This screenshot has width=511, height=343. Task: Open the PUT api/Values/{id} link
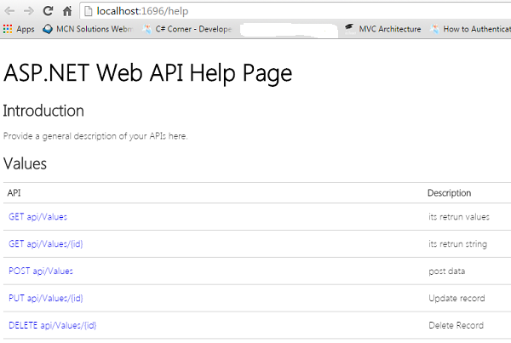[x=45, y=298]
